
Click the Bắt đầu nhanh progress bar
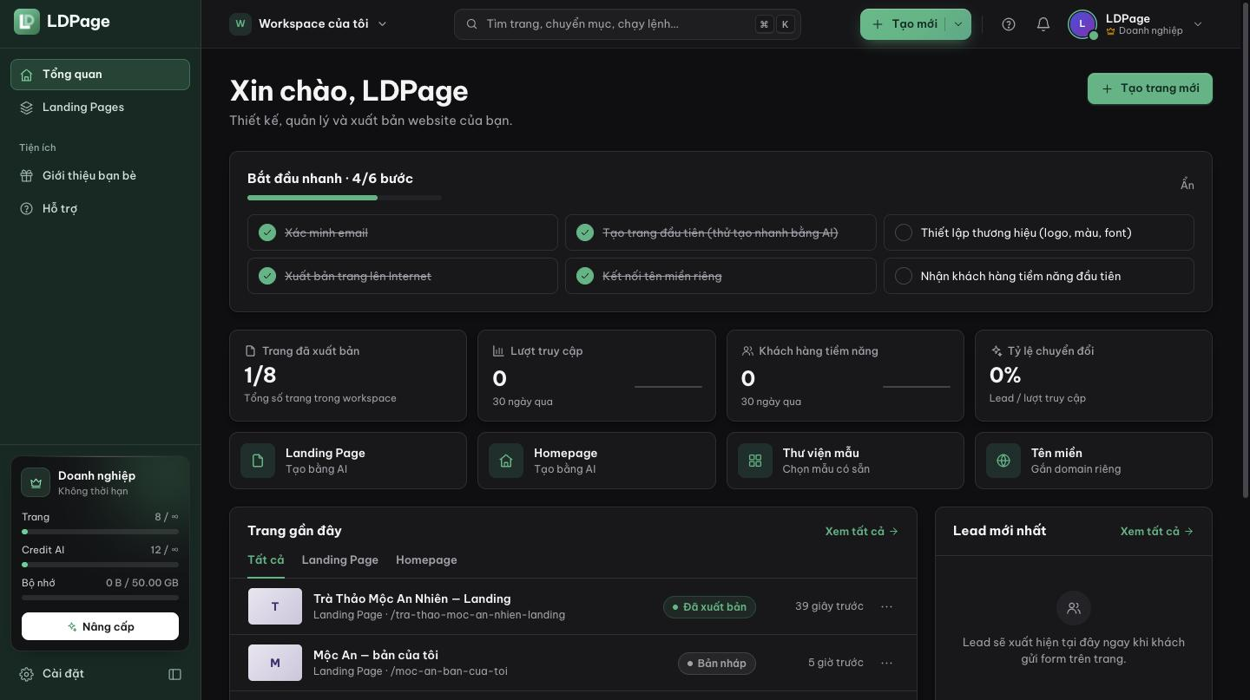pos(345,198)
